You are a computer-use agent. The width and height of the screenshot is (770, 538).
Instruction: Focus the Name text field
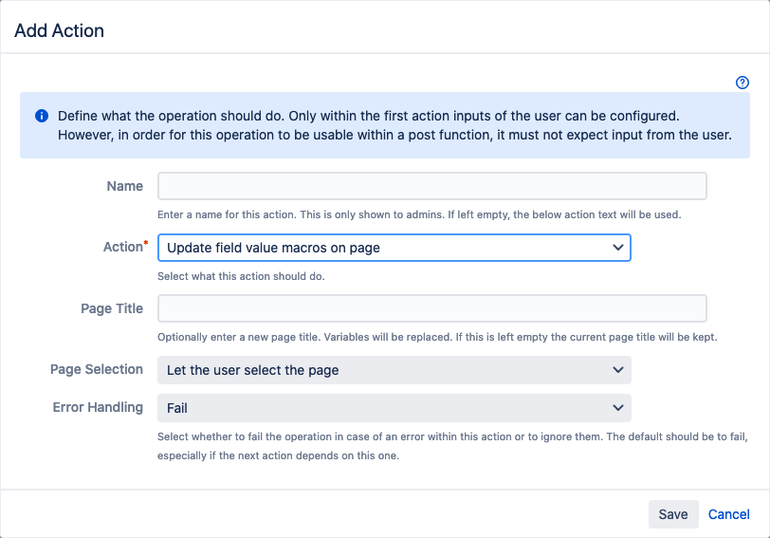pos(431,186)
